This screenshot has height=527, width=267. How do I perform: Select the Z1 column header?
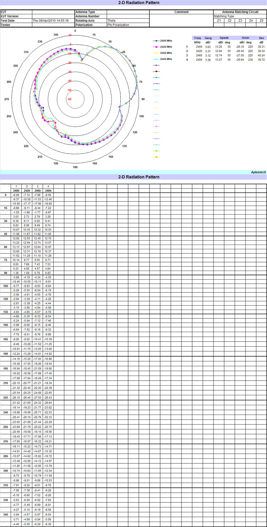219,21
